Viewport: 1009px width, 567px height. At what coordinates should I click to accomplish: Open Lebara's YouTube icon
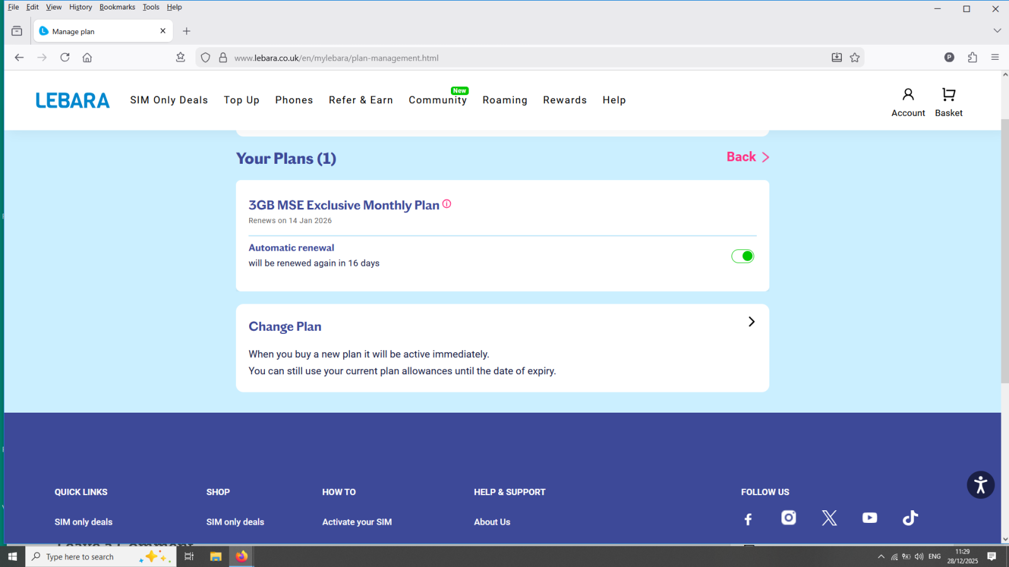[x=870, y=518]
